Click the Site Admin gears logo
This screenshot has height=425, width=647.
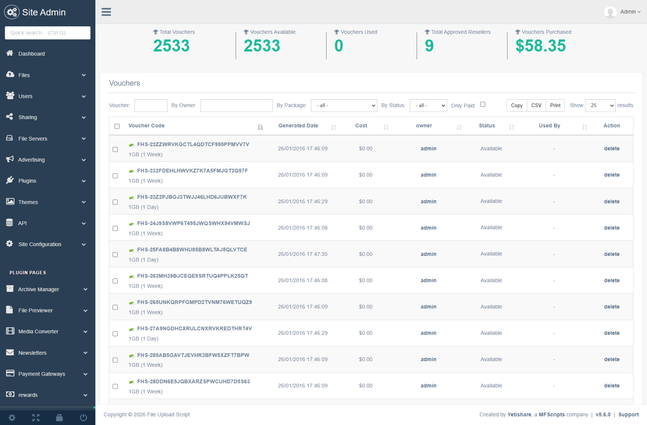click(12, 12)
